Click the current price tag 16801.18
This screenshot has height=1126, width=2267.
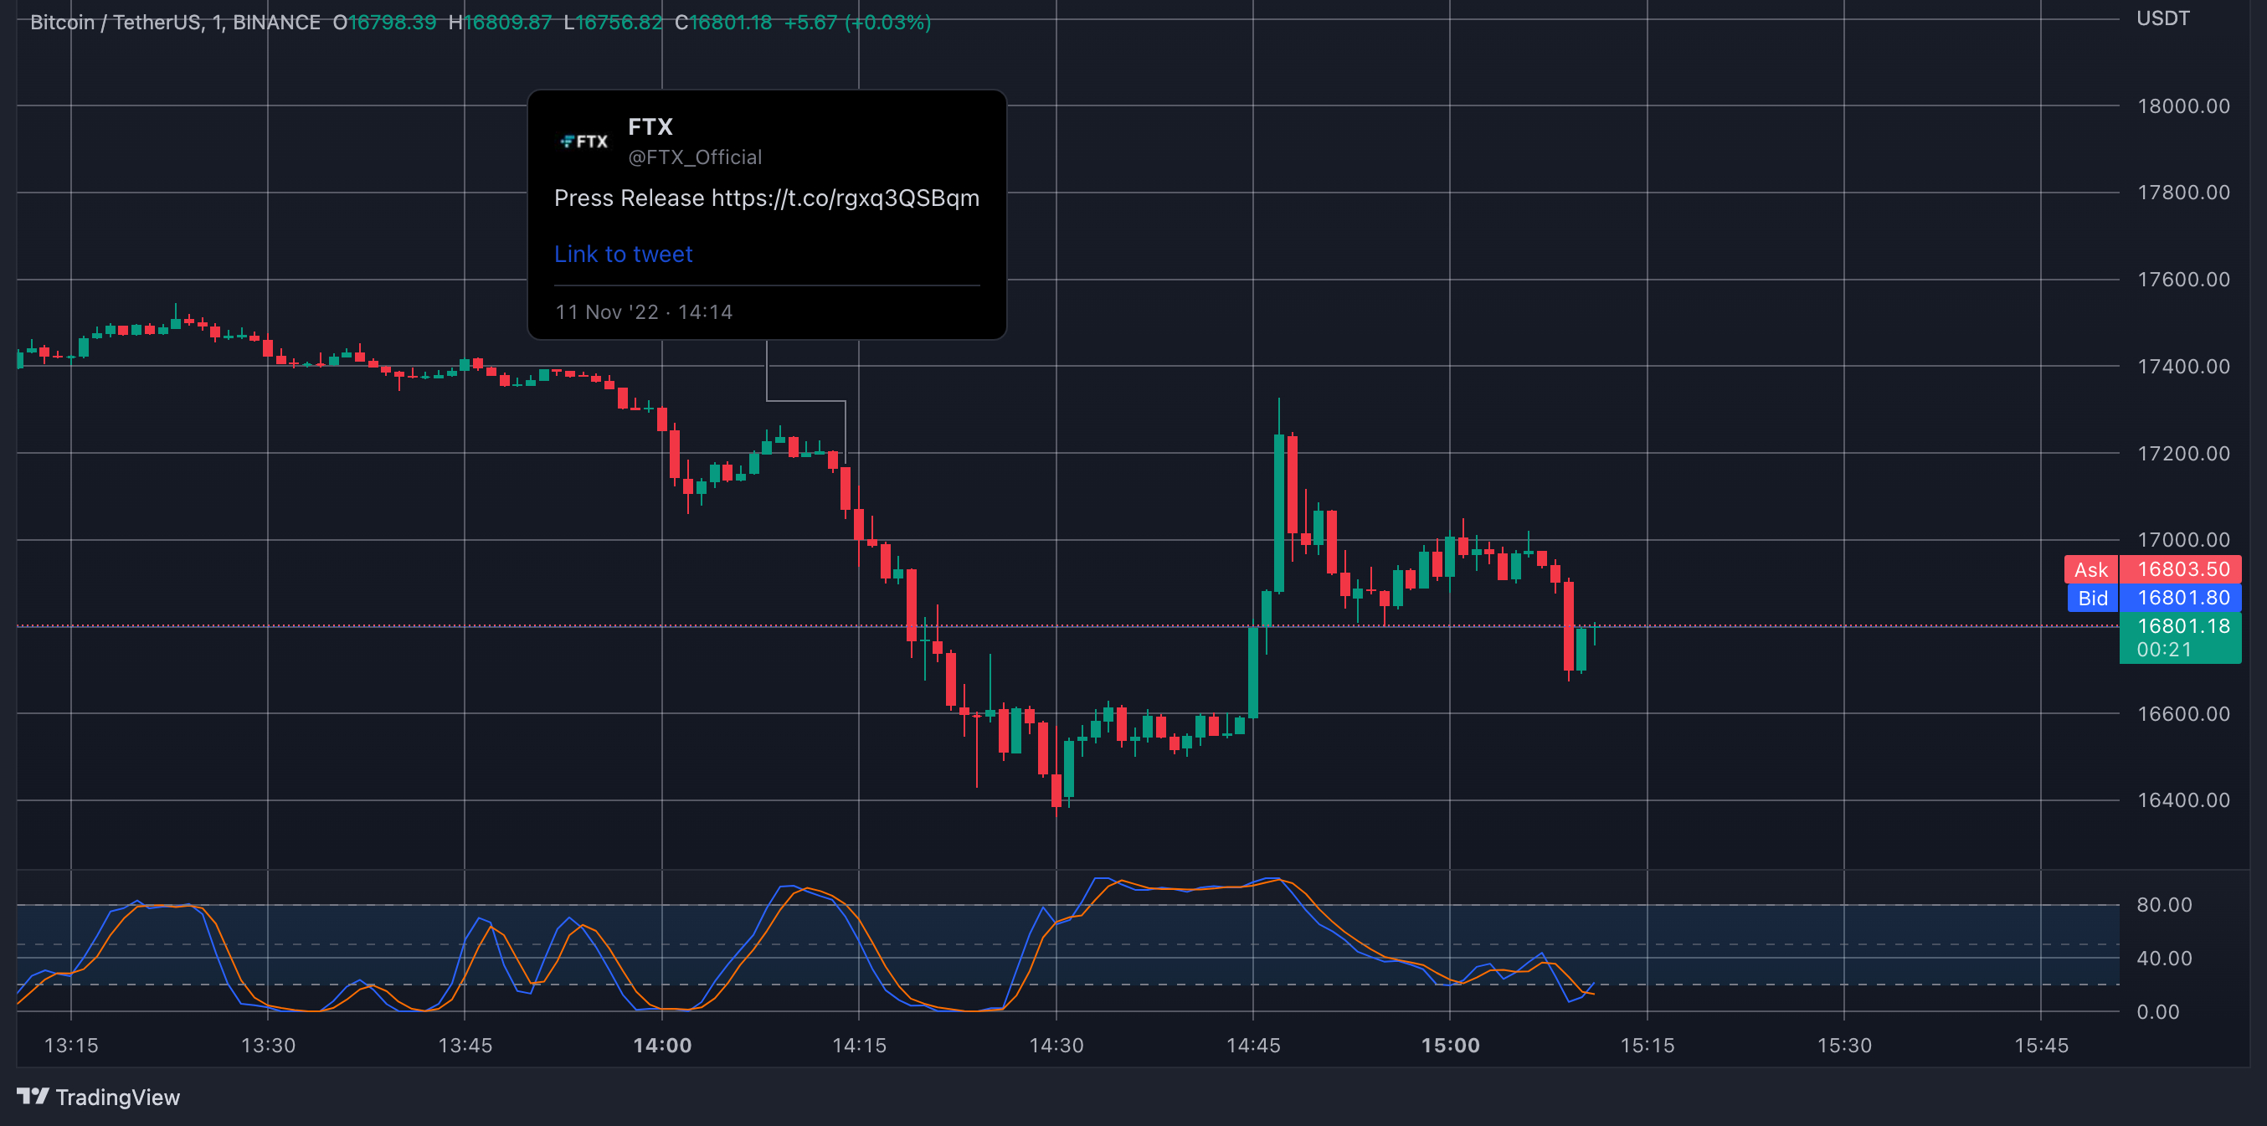point(2180,637)
